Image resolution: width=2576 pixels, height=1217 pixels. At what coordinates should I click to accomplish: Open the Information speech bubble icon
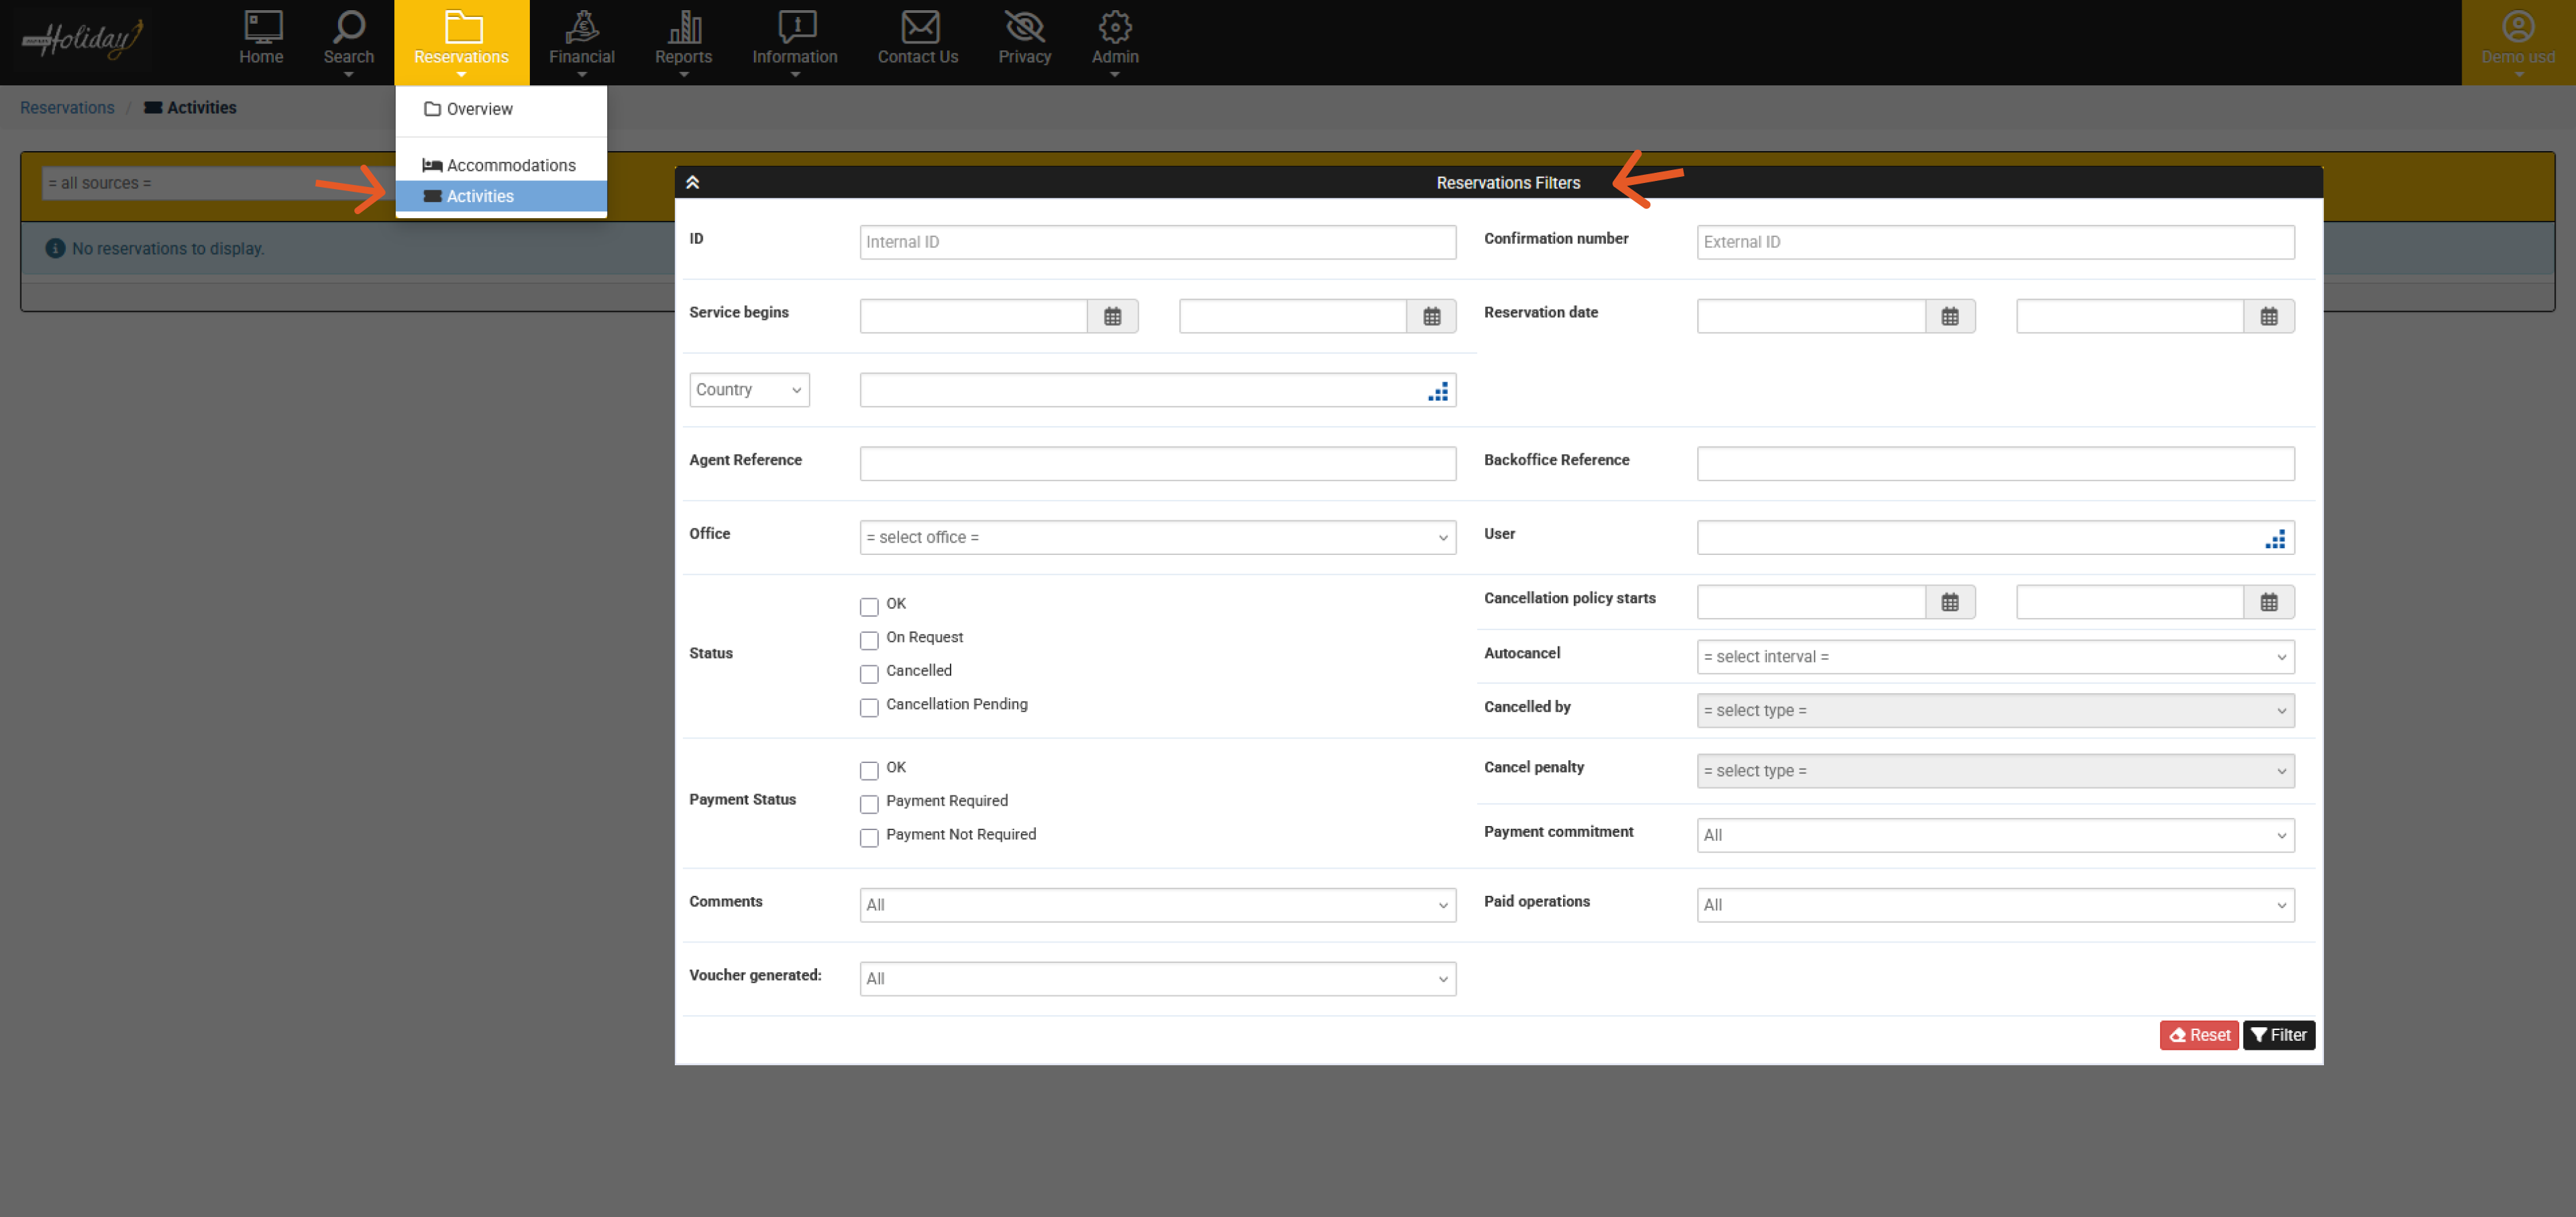click(x=796, y=27)
